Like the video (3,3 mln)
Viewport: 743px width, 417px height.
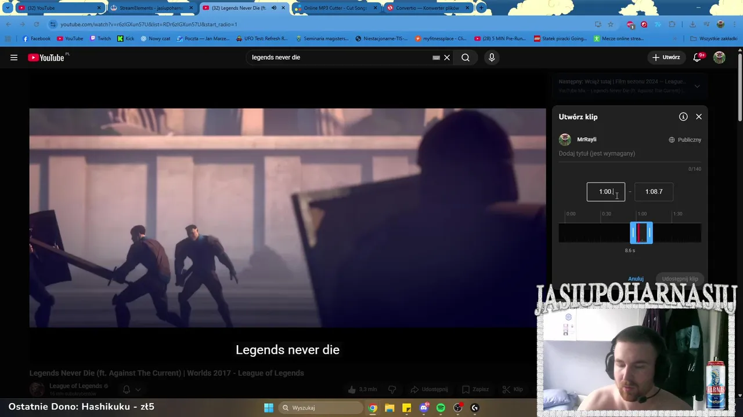coord(362,389)
